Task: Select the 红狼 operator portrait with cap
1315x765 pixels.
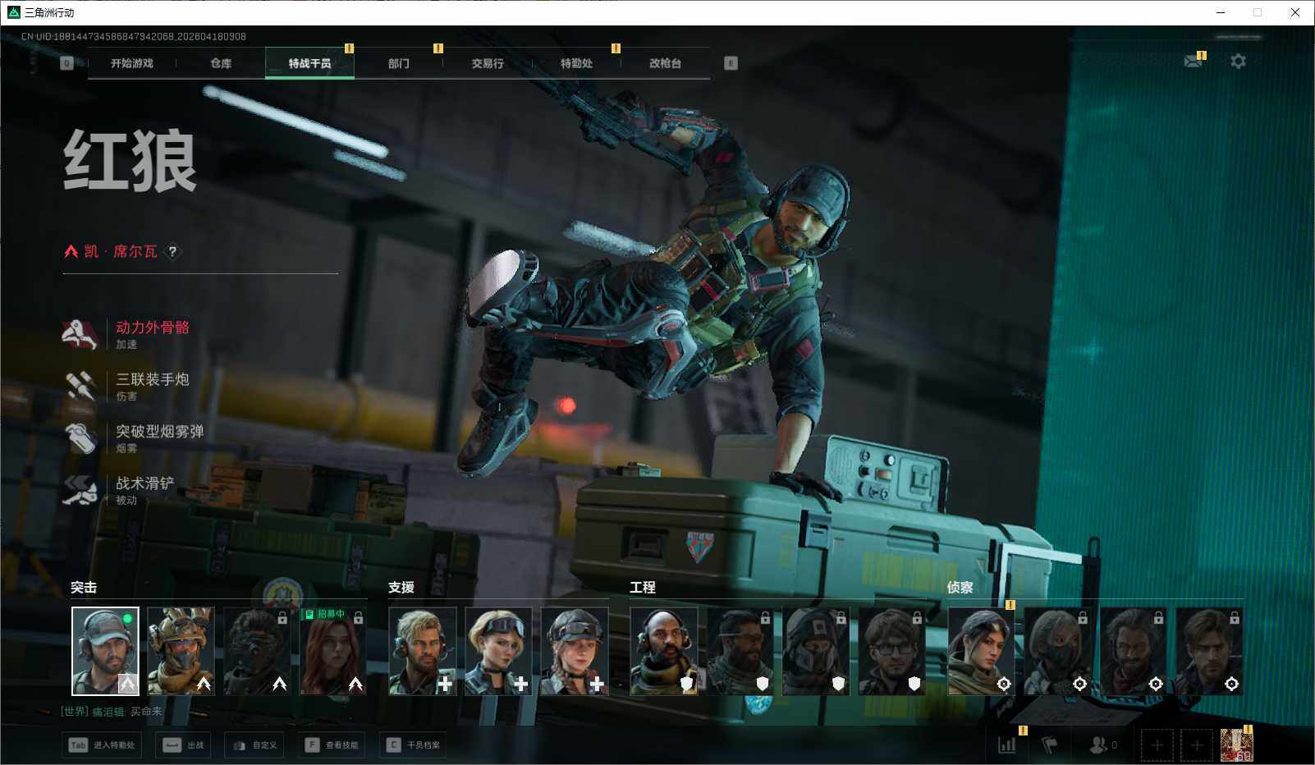Action: pos(105,651)
